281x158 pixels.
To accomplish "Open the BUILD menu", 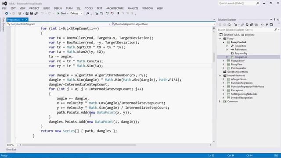I will click(x=47, y=8).
